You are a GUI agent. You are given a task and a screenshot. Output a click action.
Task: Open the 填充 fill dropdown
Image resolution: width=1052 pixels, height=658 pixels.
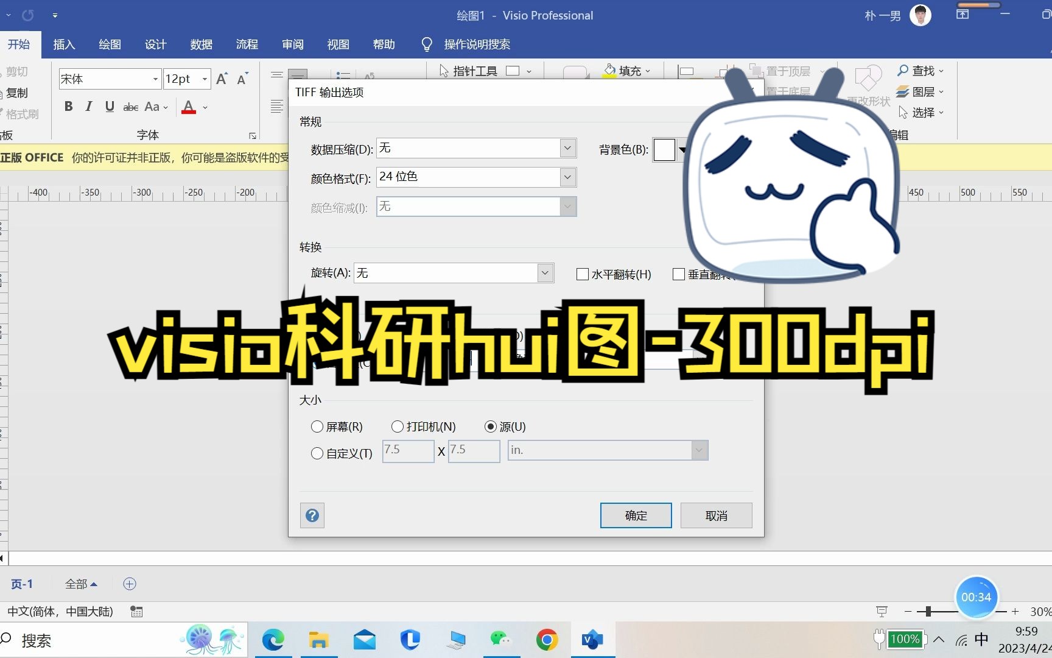pos(626,71)
